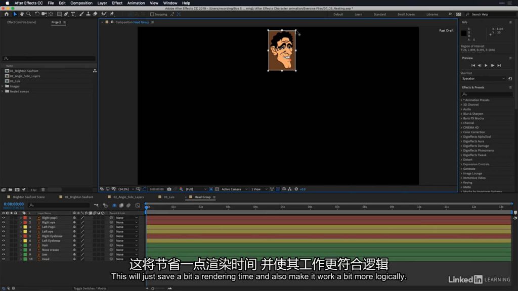The width and height of the screenshot is (518, 291).
Task: Click the Left Pupil yellow label color
Action: 25,227
